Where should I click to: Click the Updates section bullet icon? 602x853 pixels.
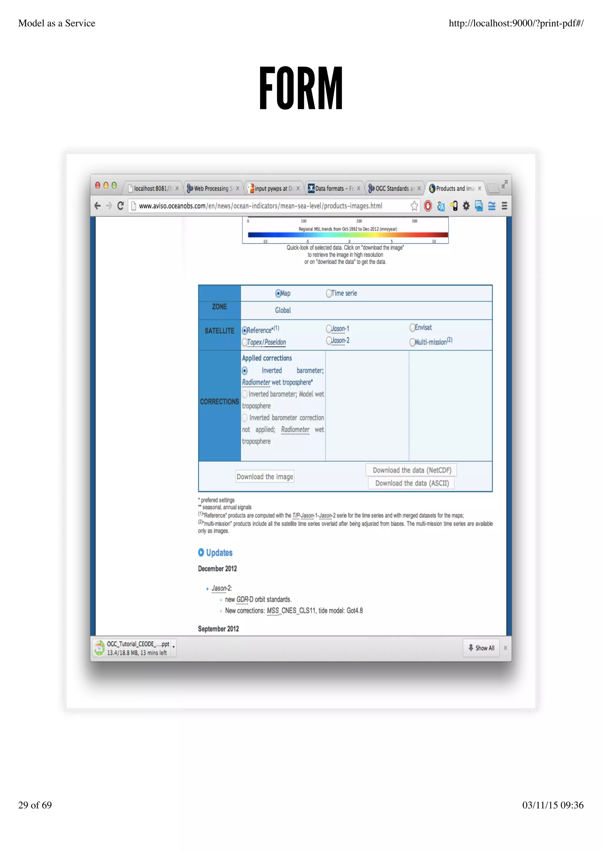coord(201,552)
